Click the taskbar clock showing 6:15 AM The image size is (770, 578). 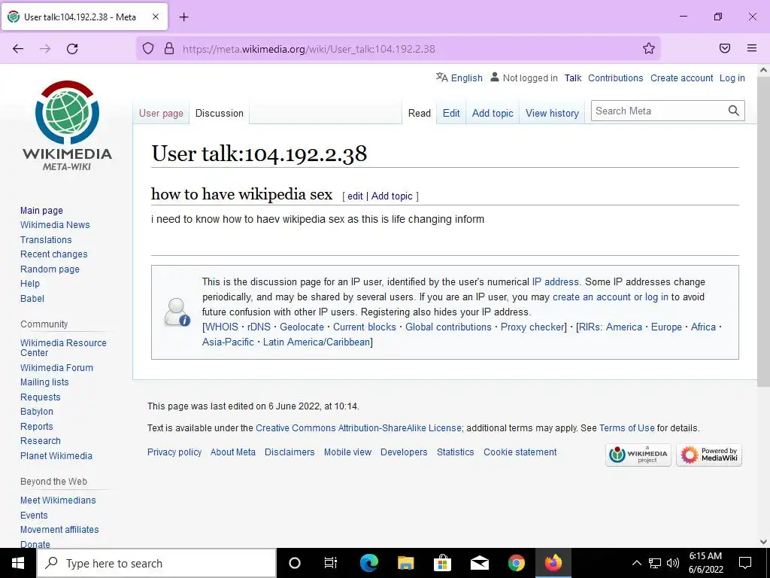[705, 563]
